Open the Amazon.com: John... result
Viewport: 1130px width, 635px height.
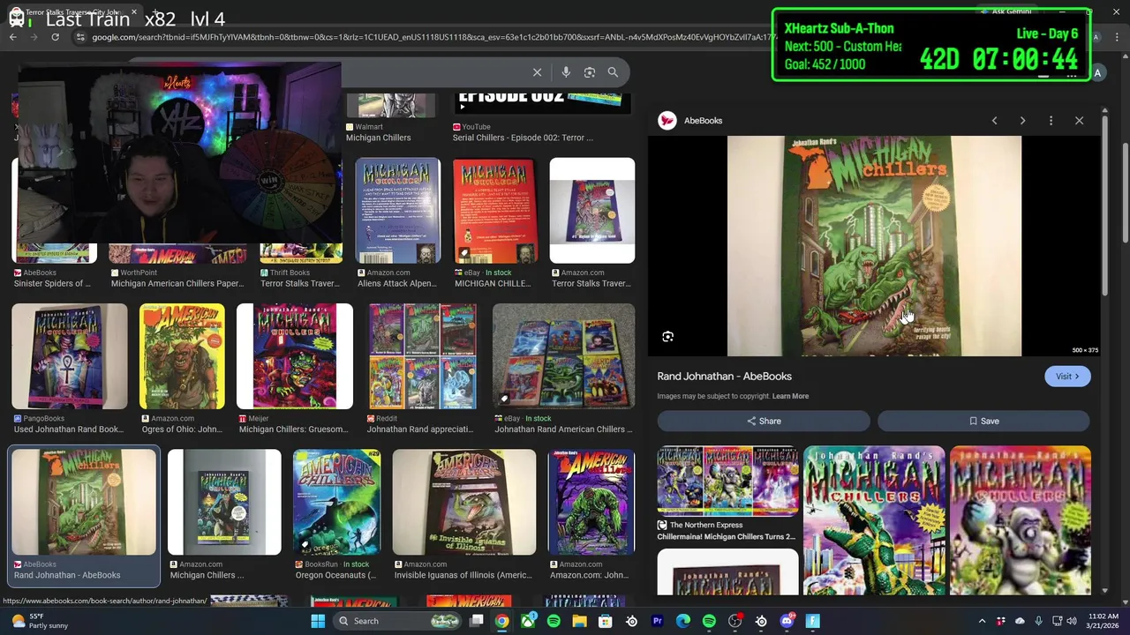pos(591,515)
